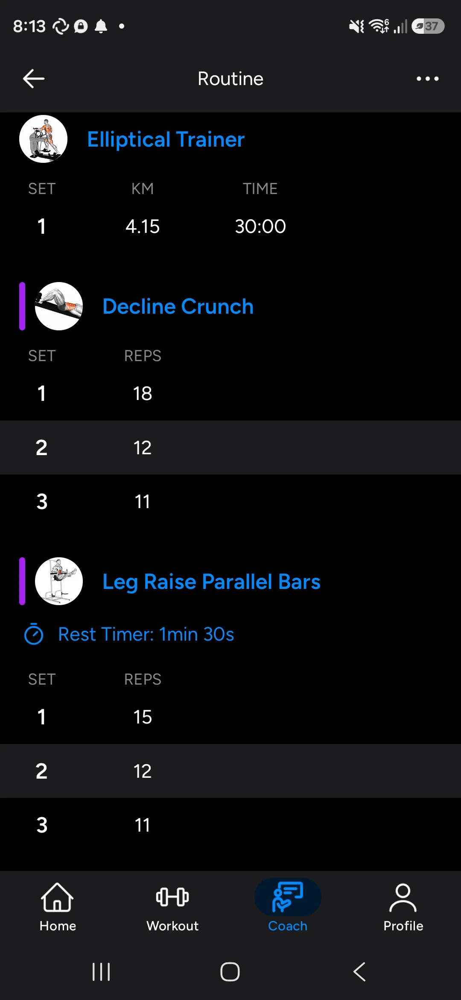
Task: Tap Android back navigation chevron
Action: 359,972
